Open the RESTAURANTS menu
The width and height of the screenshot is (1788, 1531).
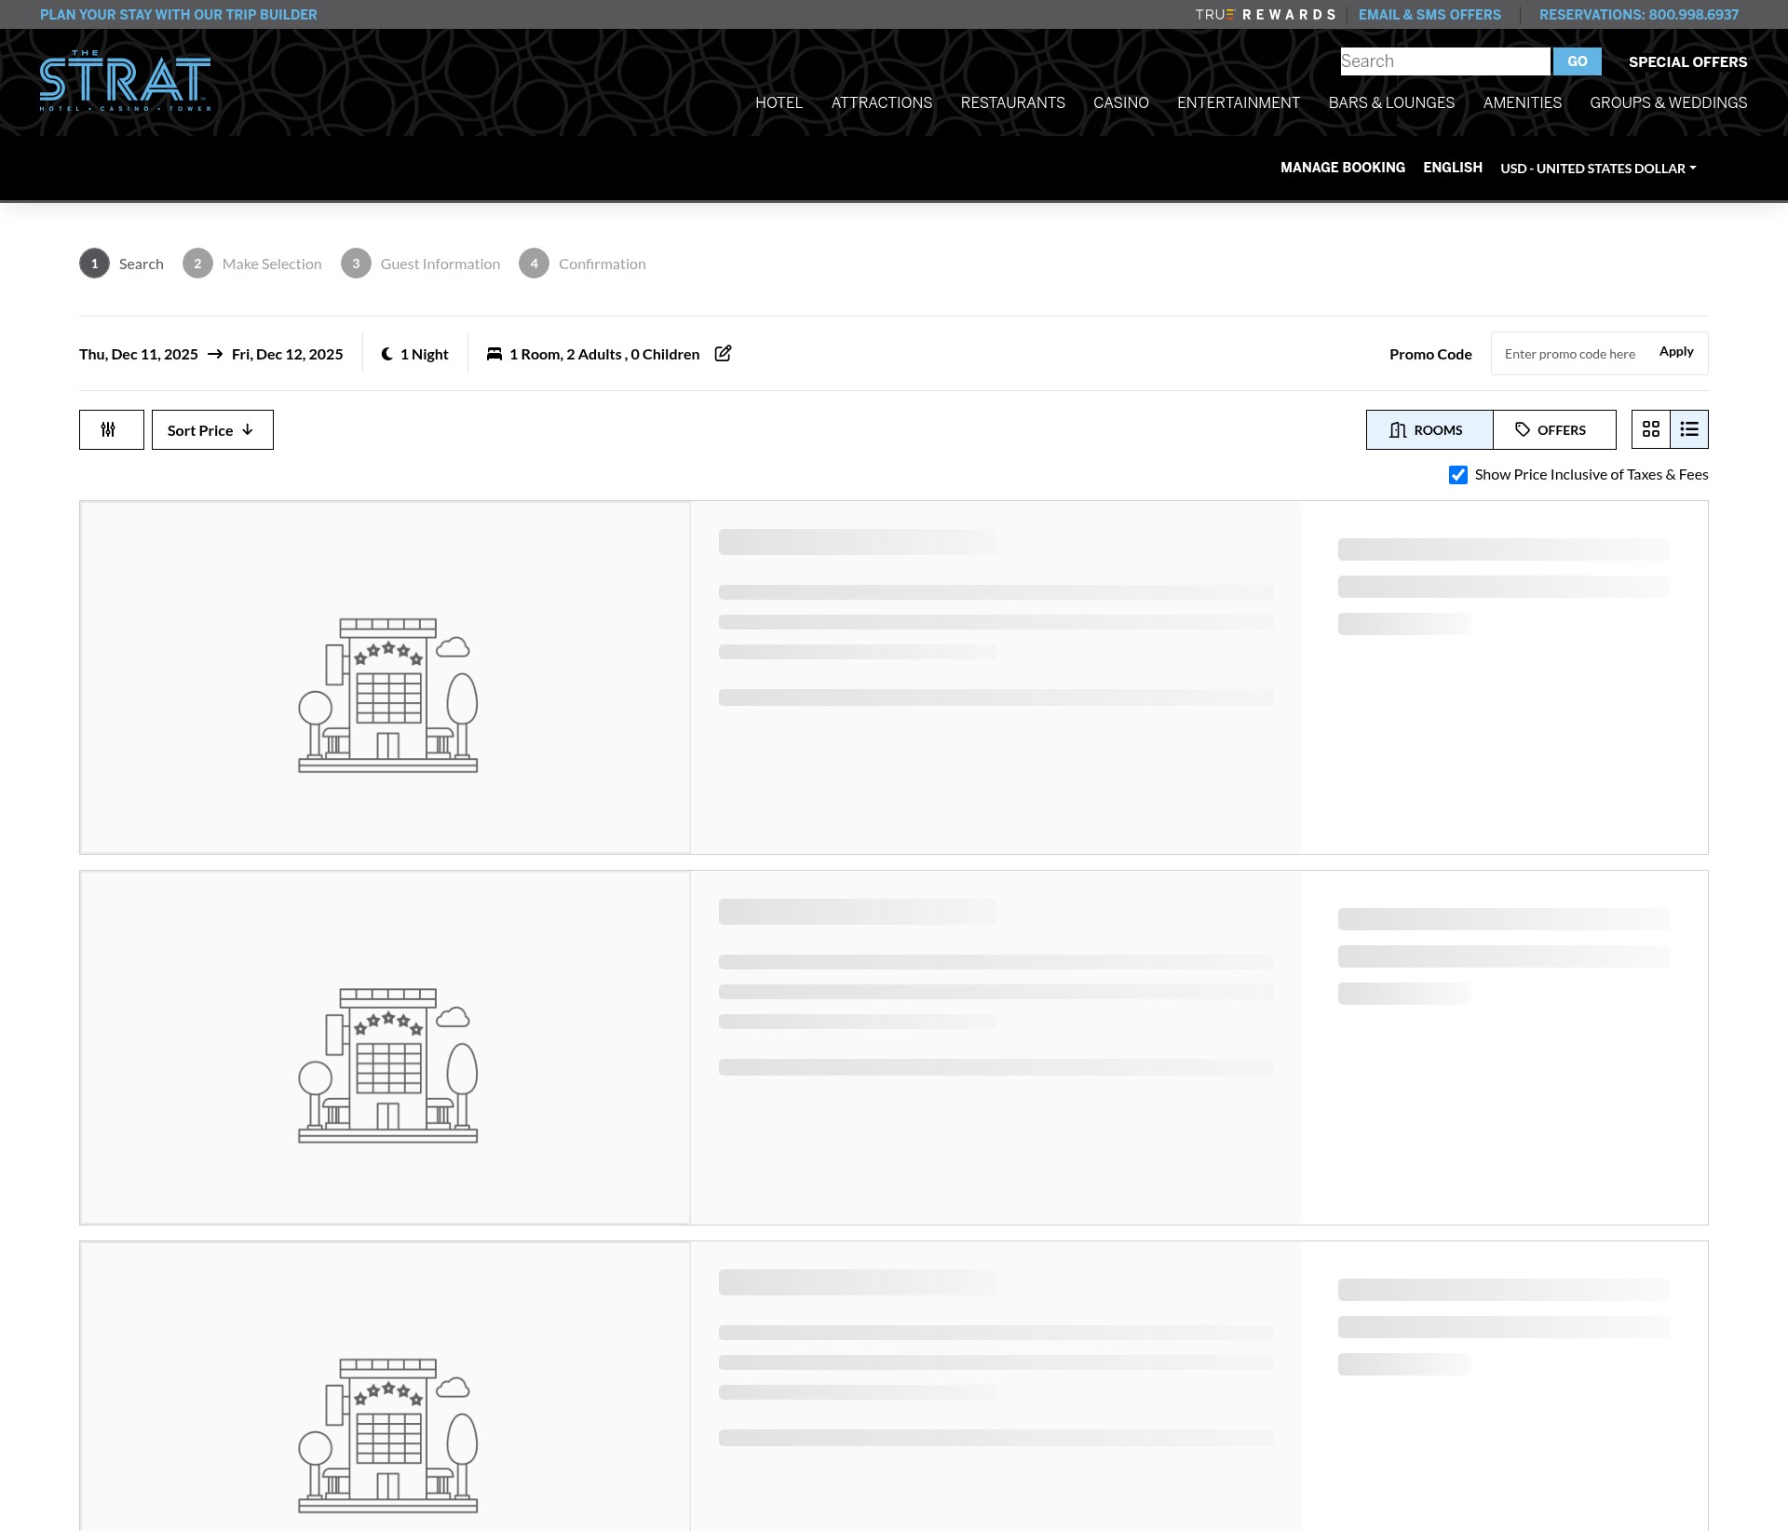(x=1013, y=102)
